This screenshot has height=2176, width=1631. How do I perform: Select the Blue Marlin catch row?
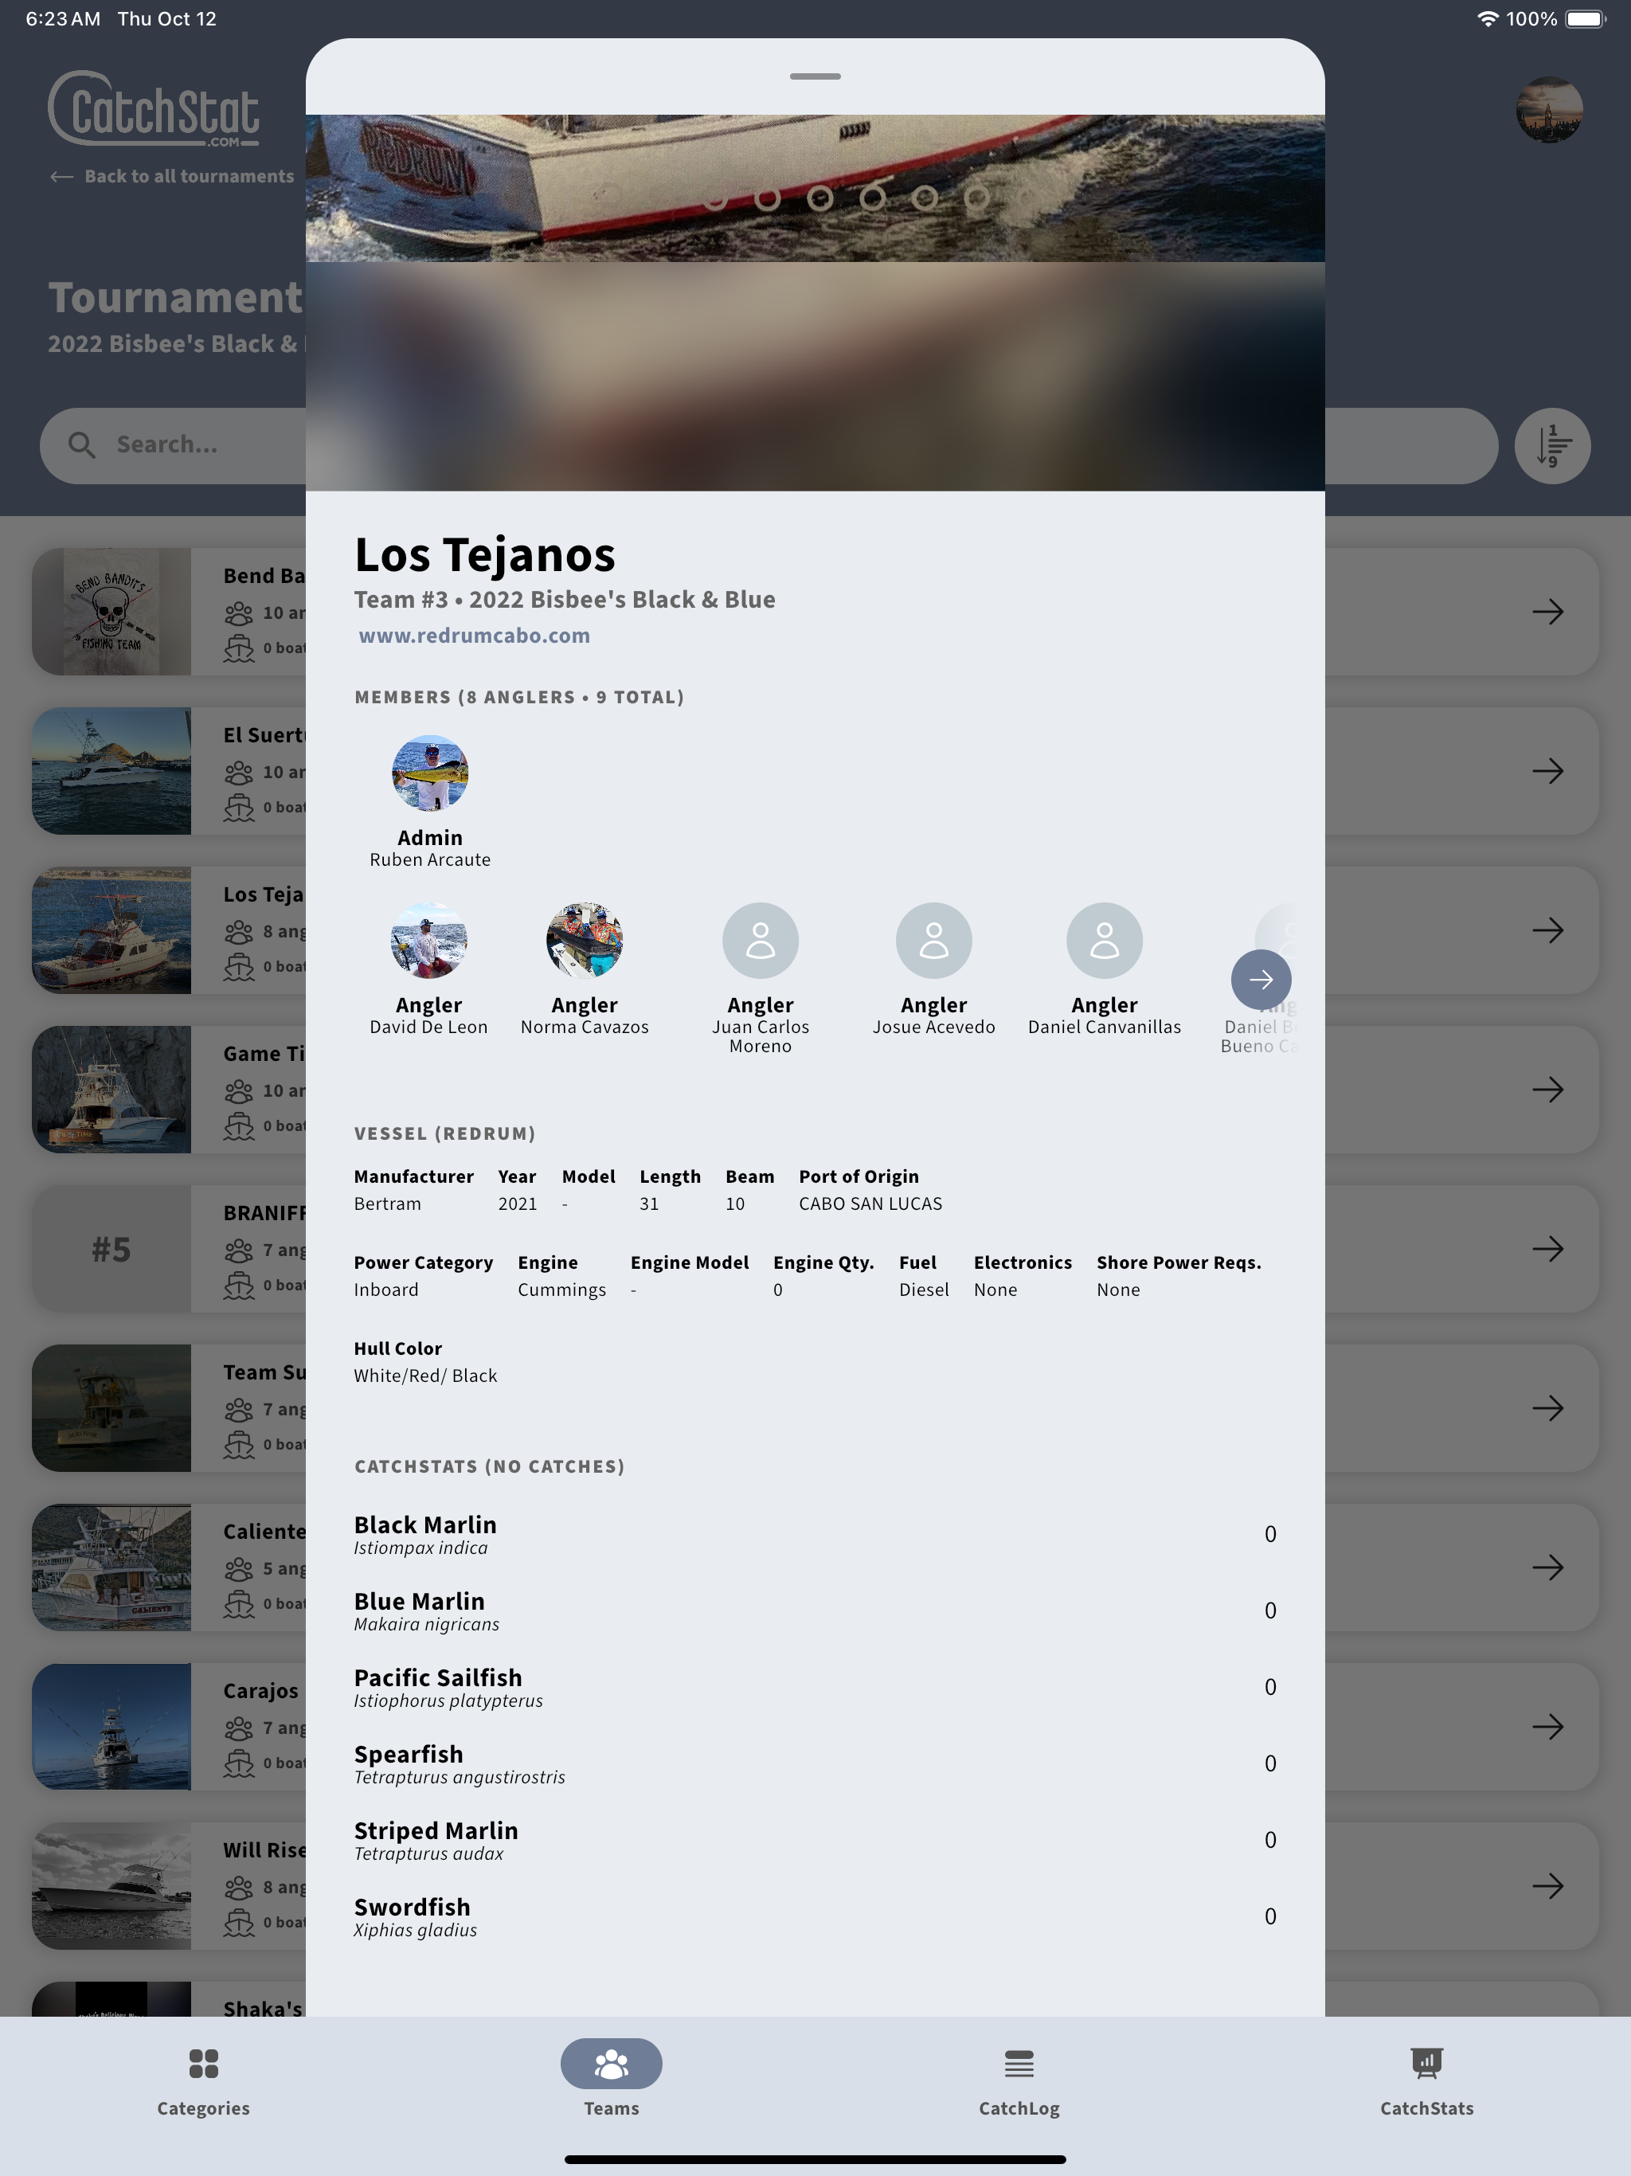(x=815, y=1611)
